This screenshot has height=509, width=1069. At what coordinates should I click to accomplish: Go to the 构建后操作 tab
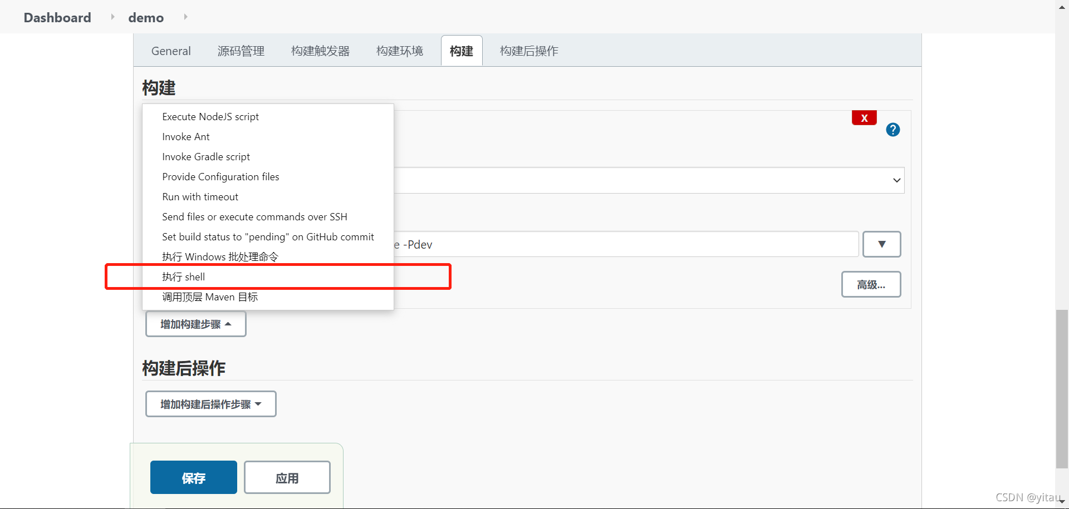pyautogui.click(x=529, y=51)
